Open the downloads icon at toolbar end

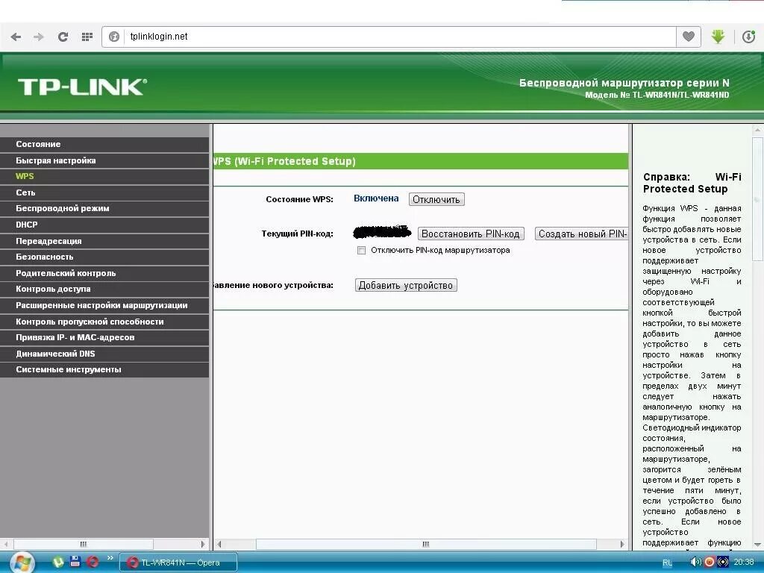(x=748, y=37)
